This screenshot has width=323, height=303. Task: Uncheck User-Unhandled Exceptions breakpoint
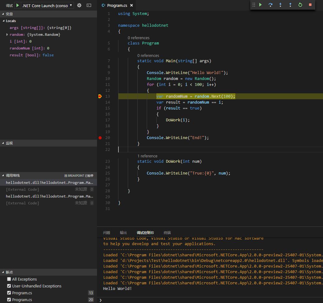click(x=9, y=286)
